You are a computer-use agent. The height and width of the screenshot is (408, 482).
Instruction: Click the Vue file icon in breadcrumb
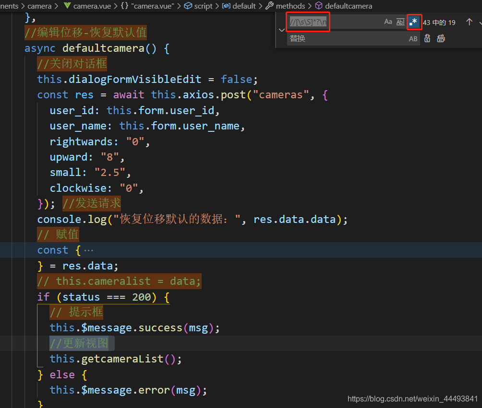[67, 6]
